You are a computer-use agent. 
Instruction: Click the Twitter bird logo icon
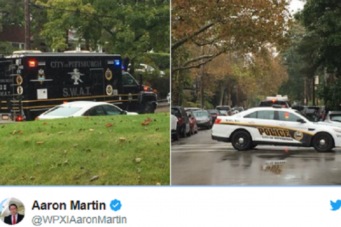[335, 205]
